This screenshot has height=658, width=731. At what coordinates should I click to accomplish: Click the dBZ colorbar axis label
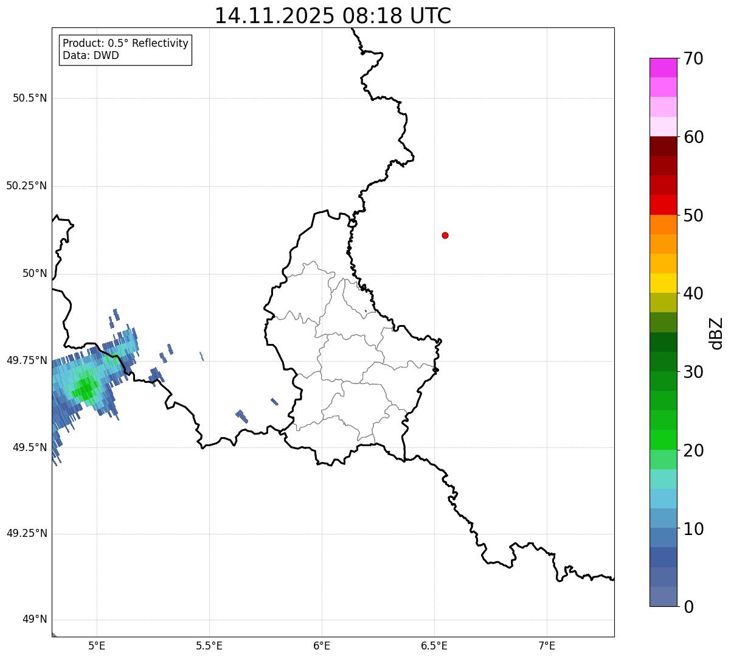tap(716, 333)
